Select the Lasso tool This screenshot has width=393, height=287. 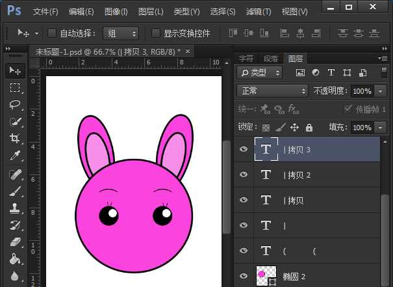[15, 104]
